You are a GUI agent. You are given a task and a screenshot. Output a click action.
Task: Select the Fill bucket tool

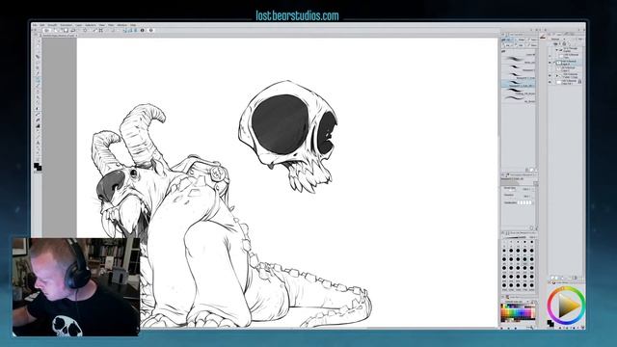pos(38,120)
